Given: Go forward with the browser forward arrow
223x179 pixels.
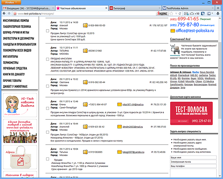Looking at the screenshot, I should [9, 13].
